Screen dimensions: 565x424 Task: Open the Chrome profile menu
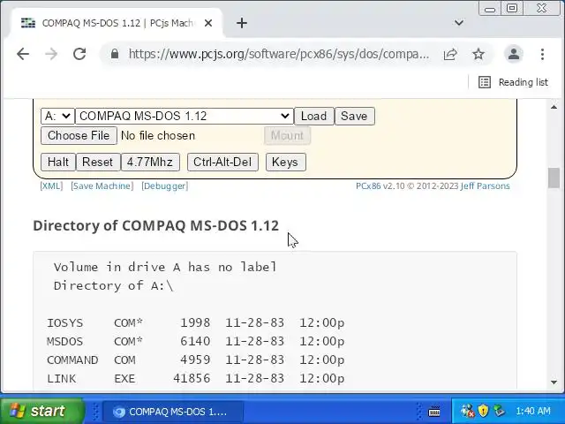pyautogui.click(x=514, y=54)
